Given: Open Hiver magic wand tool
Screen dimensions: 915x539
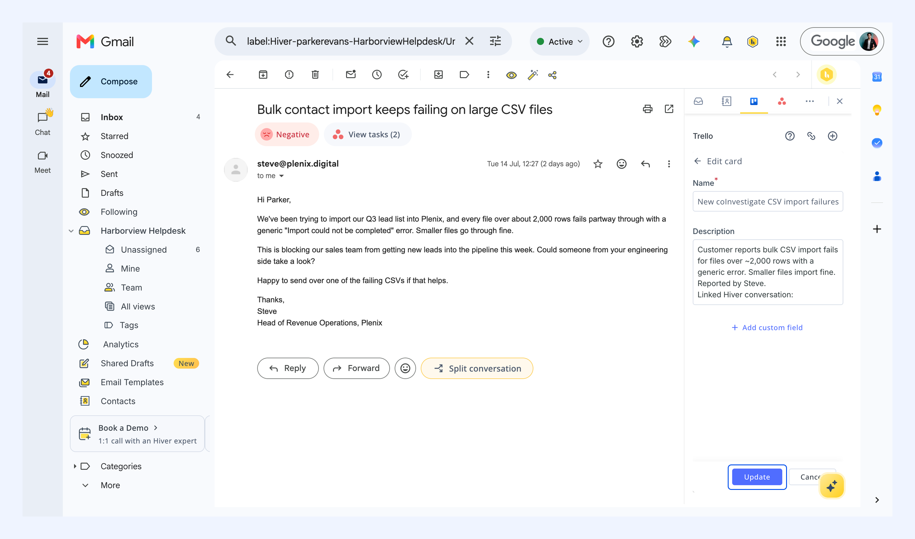Looking at the screenshot, I should click(x=533, y=75).
